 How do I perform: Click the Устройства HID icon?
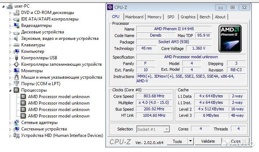16,135
